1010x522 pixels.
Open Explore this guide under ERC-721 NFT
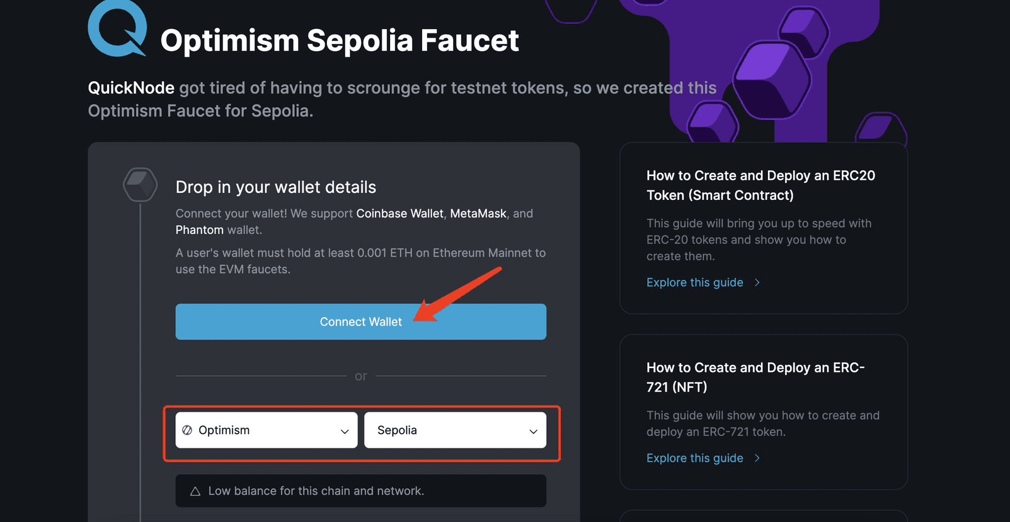click(694, 458)
